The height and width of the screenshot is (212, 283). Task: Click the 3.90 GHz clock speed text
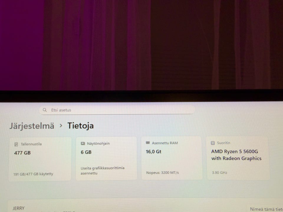219,173
